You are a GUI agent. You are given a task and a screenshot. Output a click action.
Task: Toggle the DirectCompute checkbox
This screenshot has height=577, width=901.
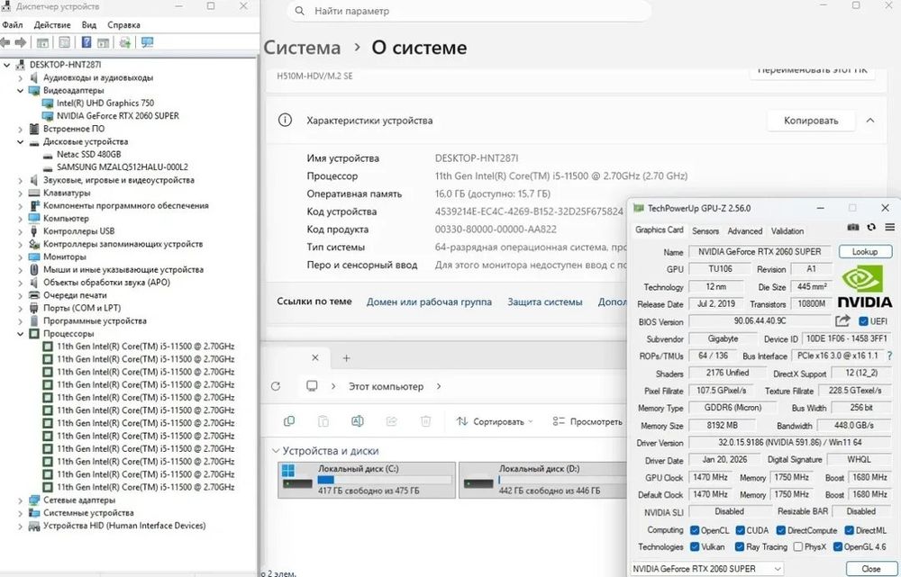(x=781, y=530)
